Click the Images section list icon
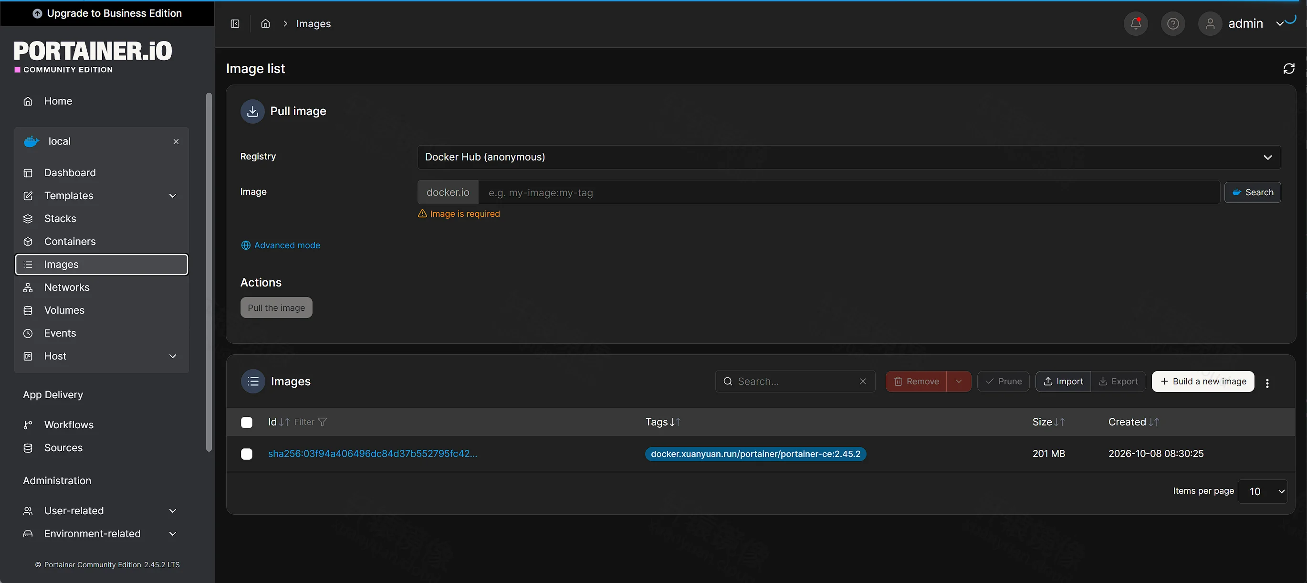The width and height of the screenshot is (1307, 583). [x=253, y=382]
